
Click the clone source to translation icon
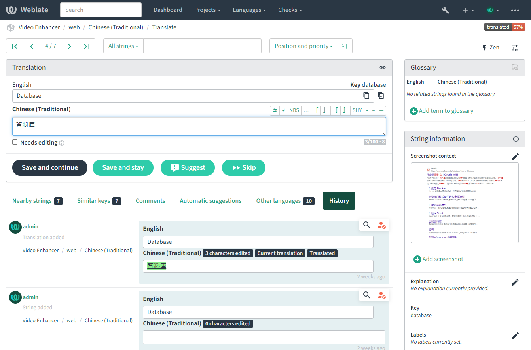coord(381,95)
